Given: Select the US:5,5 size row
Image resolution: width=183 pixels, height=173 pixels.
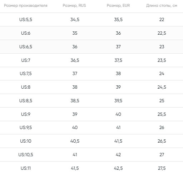Looking at the screenshot, I should [91, 20].
